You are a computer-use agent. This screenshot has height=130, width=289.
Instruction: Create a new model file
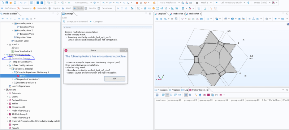pyautogui.click(x=3, y=3)
